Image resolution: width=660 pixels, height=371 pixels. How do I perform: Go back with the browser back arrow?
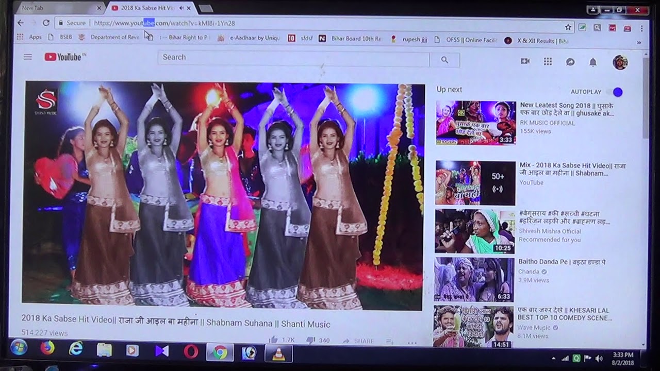[x=21, y=23]
